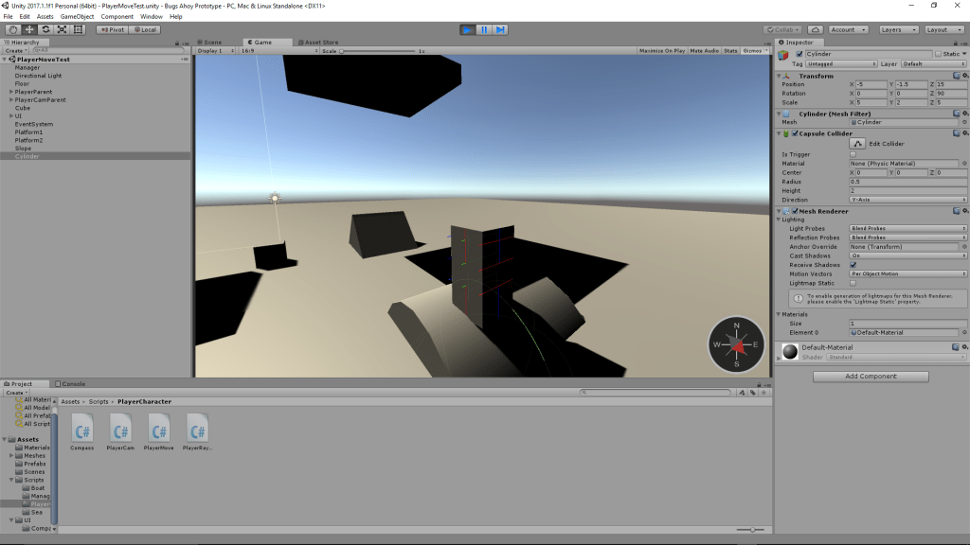
Task: Click the Edit Collider icon button
Action: (856, 143)
